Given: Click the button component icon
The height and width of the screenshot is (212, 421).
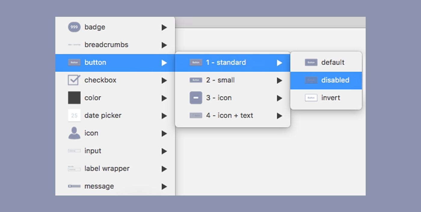Looking at the screenshot, I should click(x=74, y=62).
